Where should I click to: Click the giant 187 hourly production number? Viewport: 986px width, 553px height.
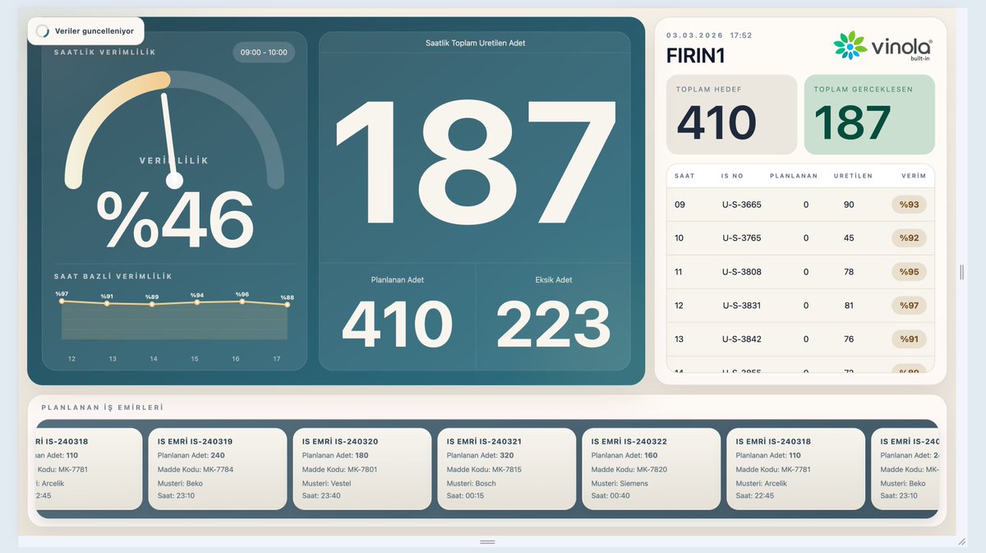click(475, 161)
